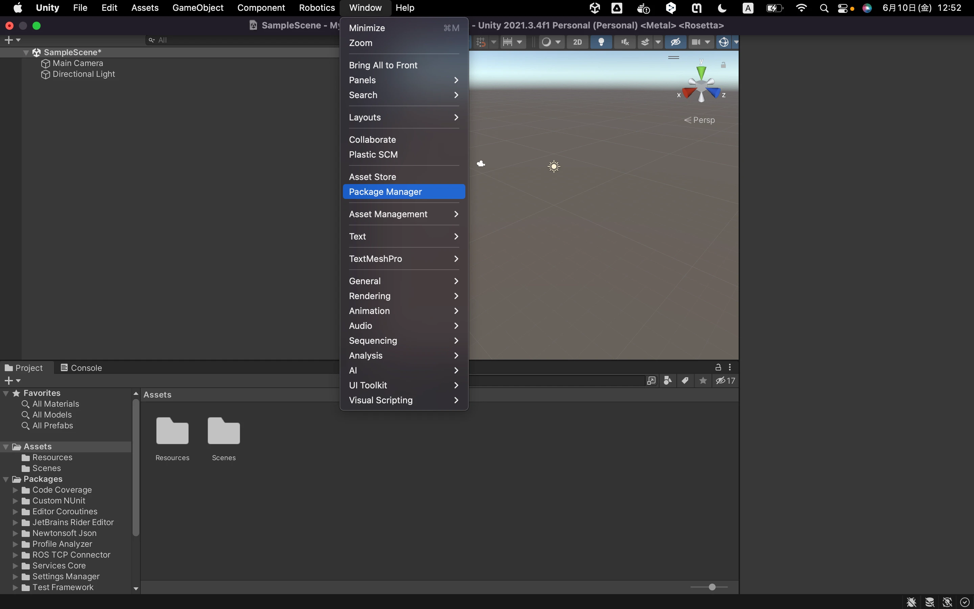Focus the hierarchy search field
Viewport: 974px width, 609px height.
coord(243,40)
